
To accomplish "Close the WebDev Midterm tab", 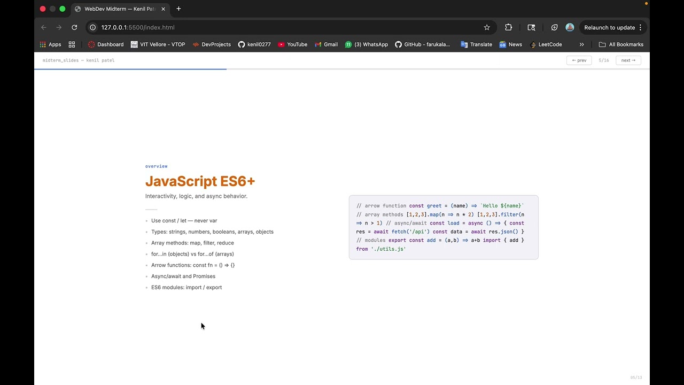I will [163, 9].
